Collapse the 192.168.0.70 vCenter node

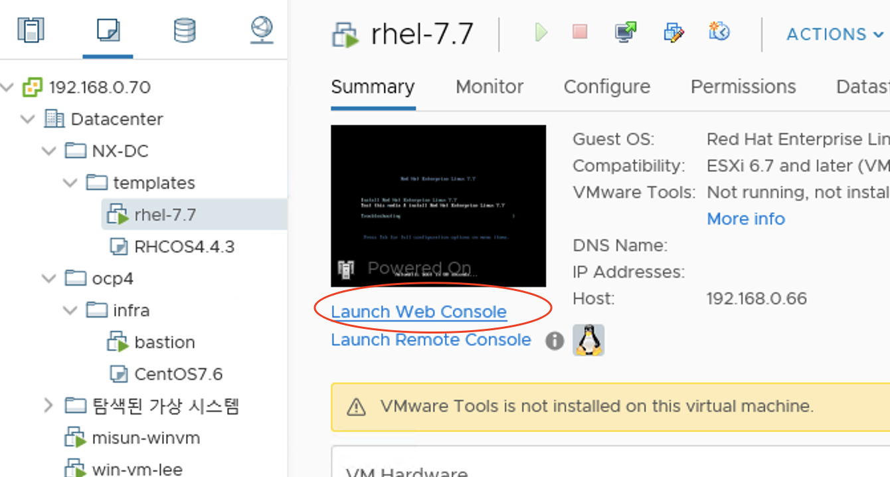pos(7,87)
